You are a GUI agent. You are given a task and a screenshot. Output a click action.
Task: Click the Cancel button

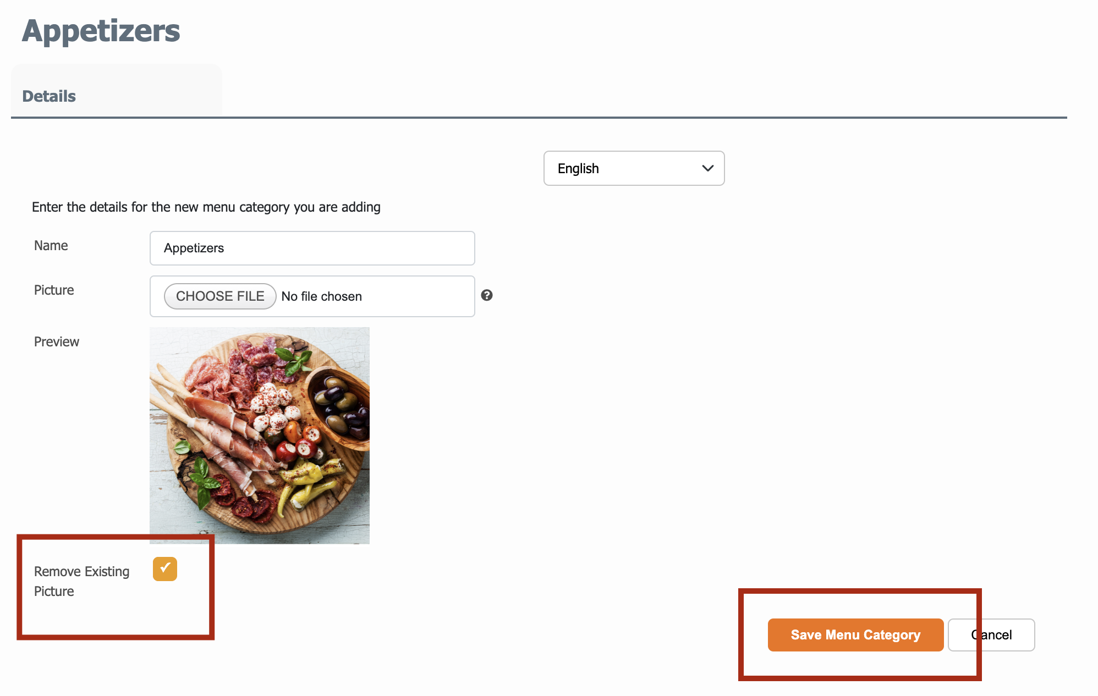click(991, 635)
